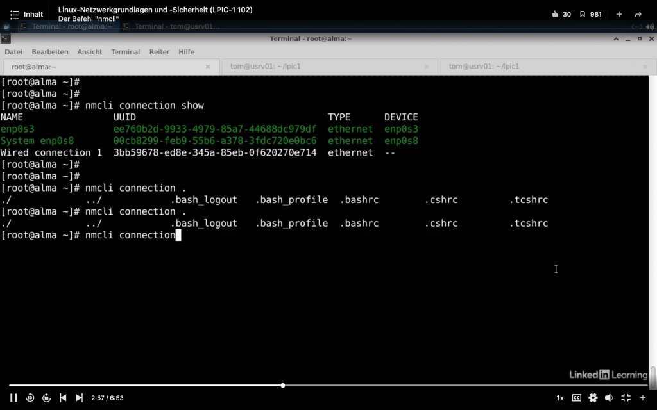
Task: Share the course via arrow icon
Action: [638, 14]
